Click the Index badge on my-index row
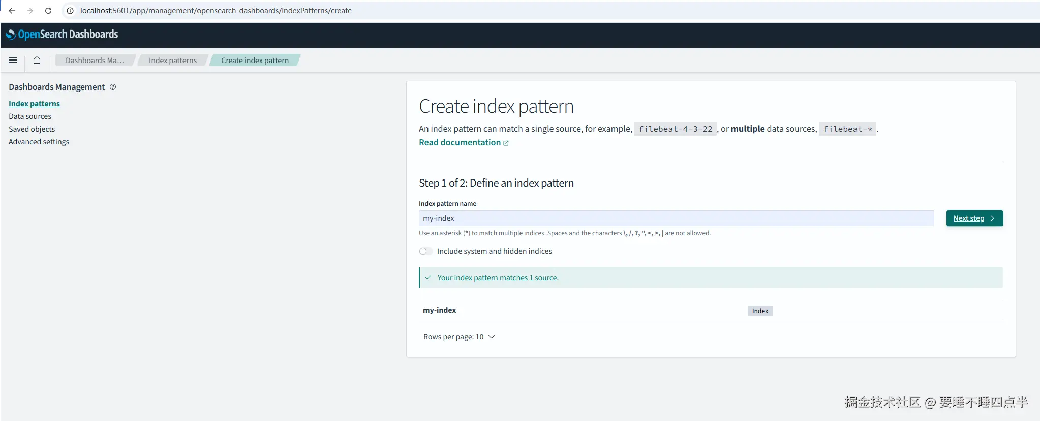1040x421 pixels. pos(760,311)
